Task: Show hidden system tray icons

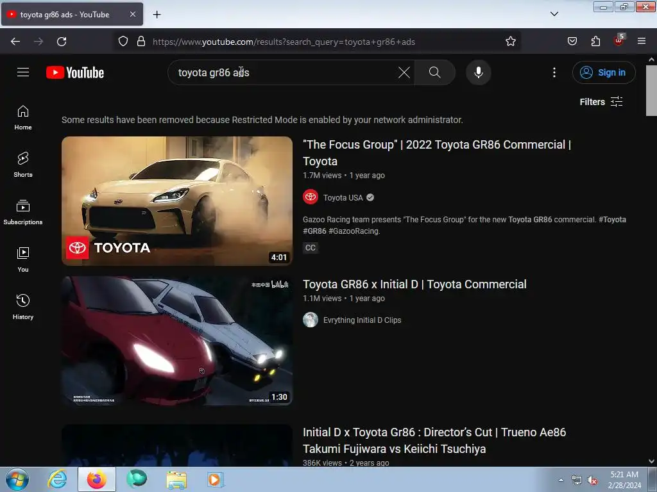Action: (x=561, y=480)
